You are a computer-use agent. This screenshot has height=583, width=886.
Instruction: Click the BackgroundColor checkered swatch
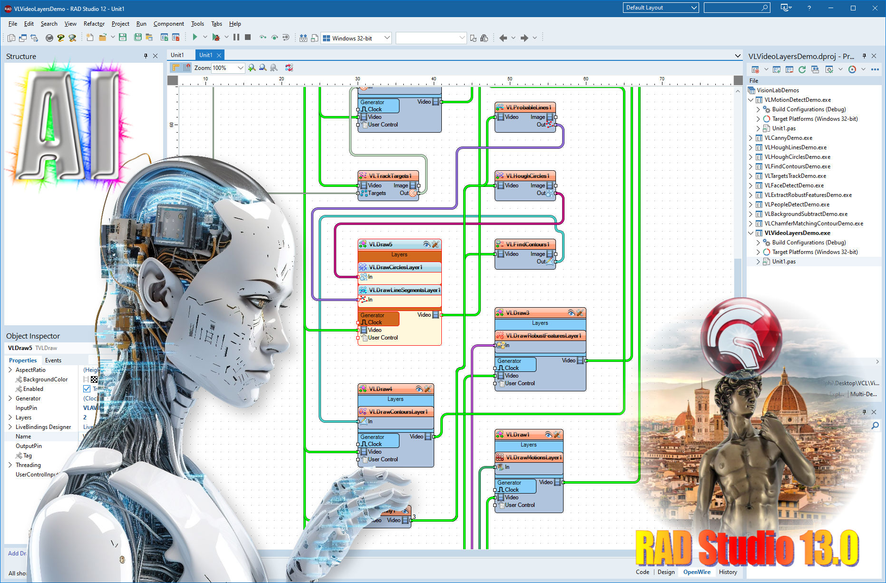[94, 379]
